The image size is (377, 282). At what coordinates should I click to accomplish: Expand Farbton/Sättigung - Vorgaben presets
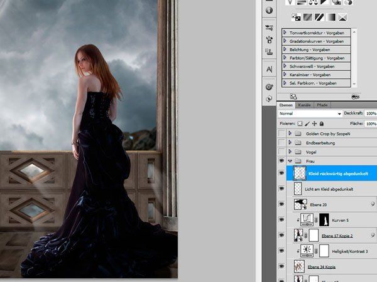285,57
